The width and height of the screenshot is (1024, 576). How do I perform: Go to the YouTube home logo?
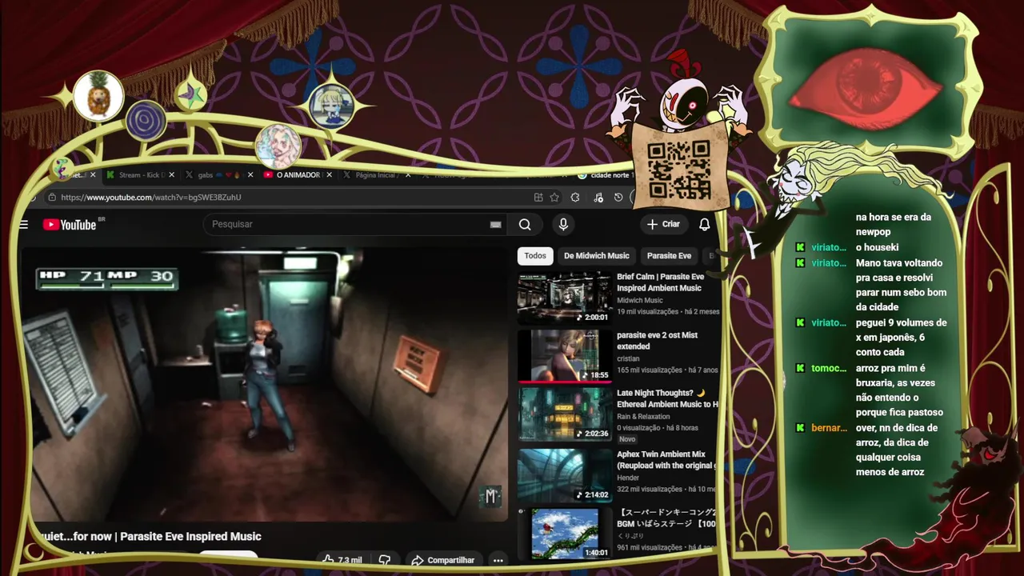(x=70, y=225)
